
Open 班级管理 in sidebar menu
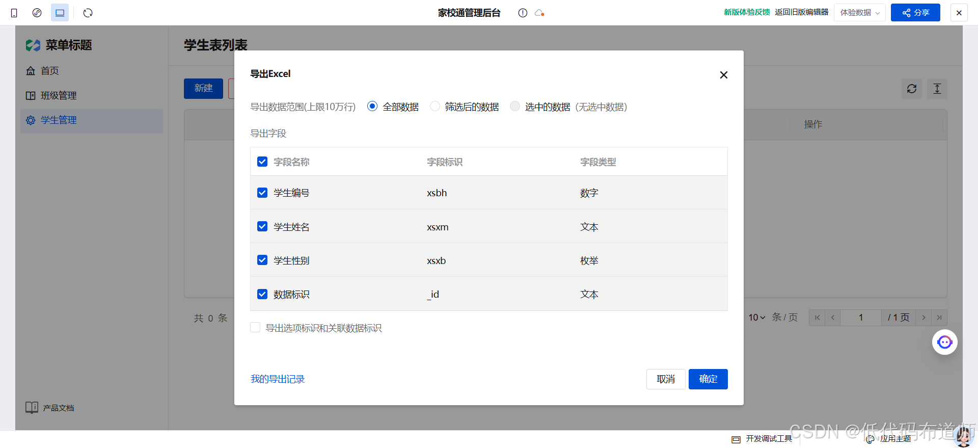tap(92, 95)
